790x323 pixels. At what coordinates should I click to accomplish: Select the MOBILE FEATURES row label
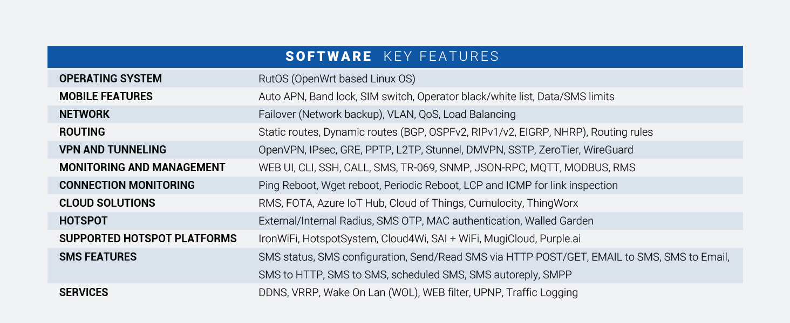106,96
